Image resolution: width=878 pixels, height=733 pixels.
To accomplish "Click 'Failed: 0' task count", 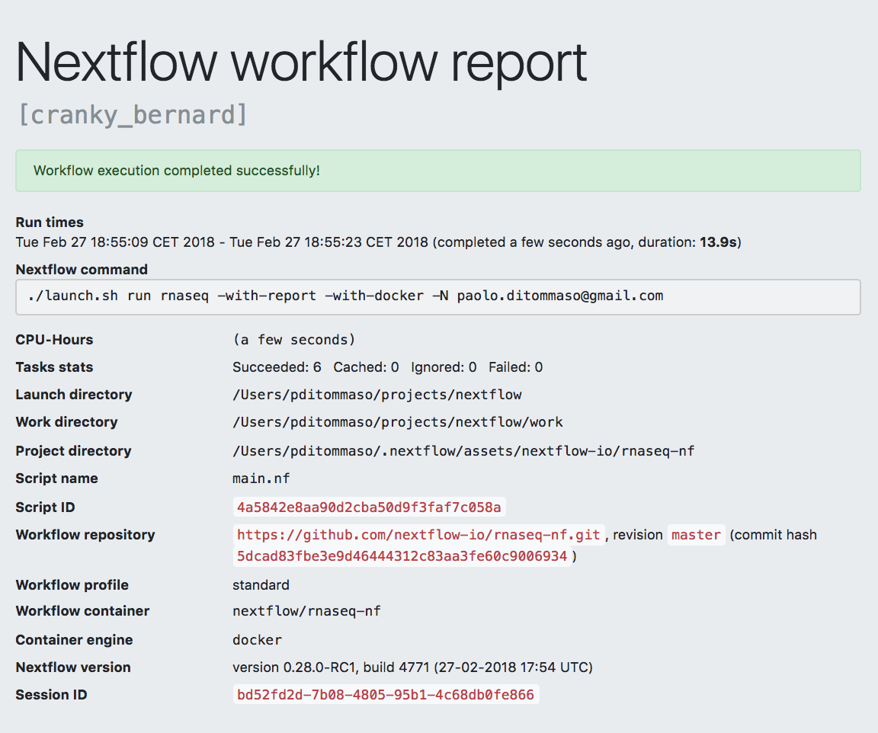I will click(x=516, y=367).
